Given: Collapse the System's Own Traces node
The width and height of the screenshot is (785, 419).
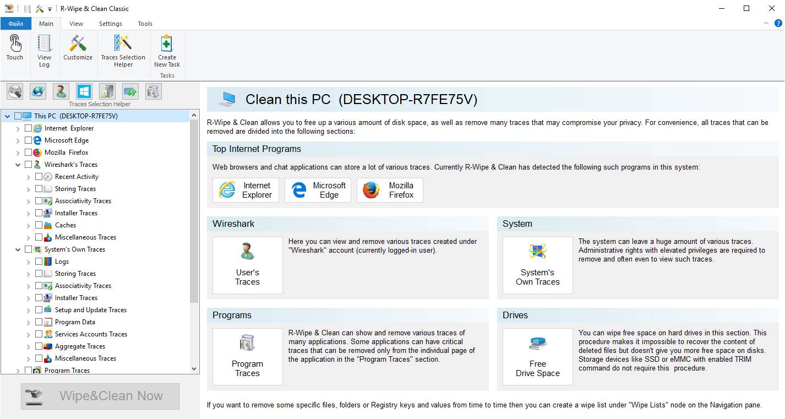Looking at the screenshot, I should tap(18, 249).
